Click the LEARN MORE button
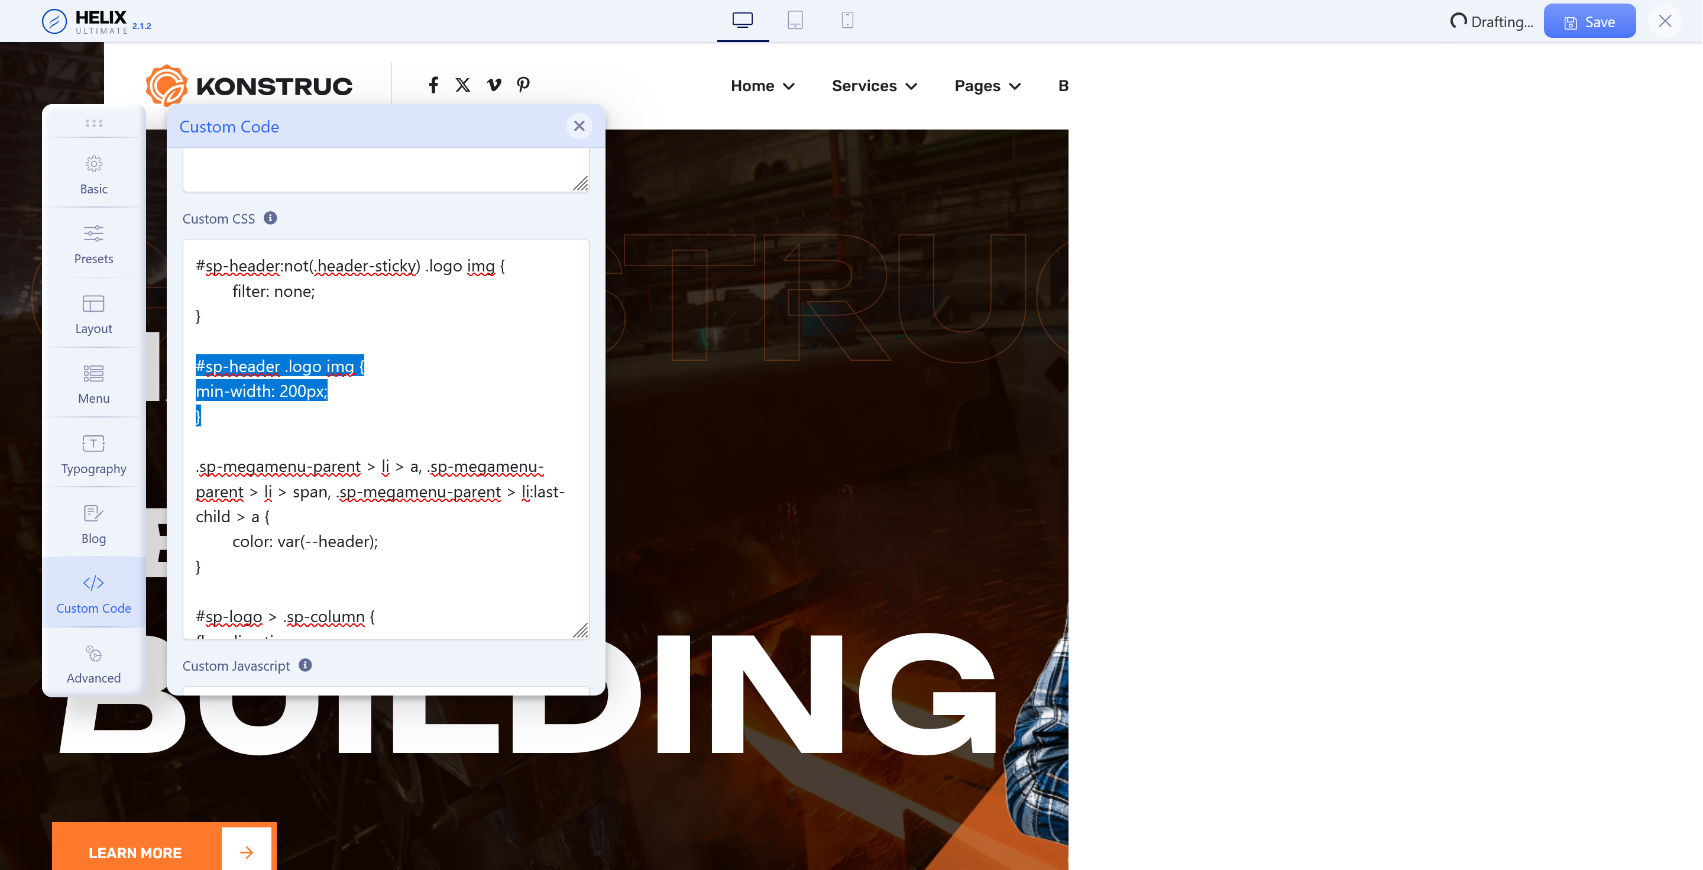 coord(135,852)
